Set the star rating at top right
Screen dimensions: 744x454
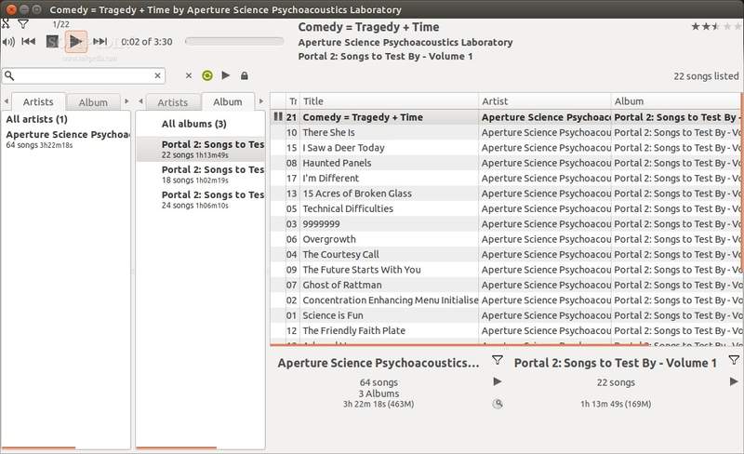(x=715, y=27)
